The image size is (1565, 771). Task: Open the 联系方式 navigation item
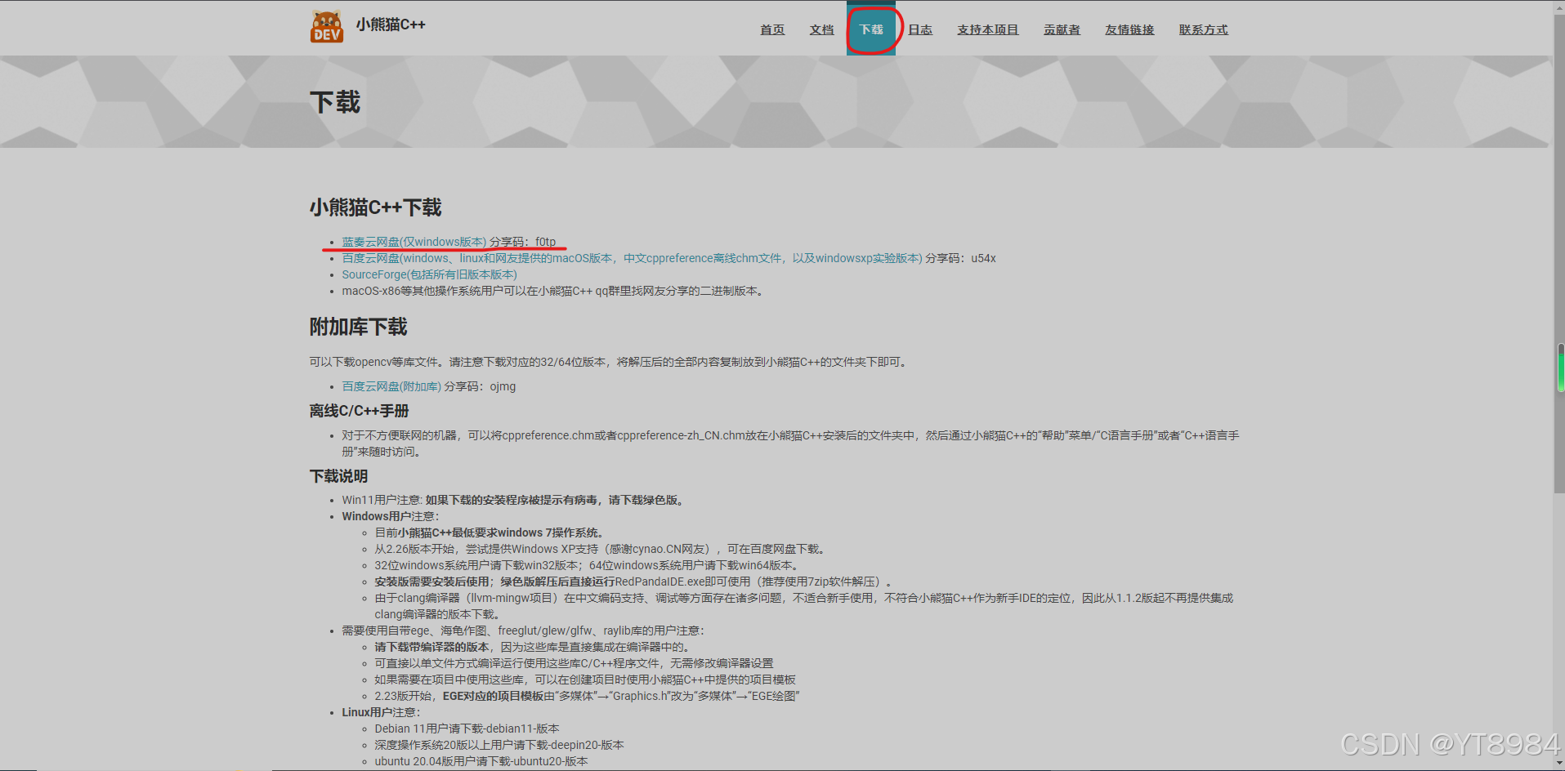pyautogui.click(x=1203, y=29)
